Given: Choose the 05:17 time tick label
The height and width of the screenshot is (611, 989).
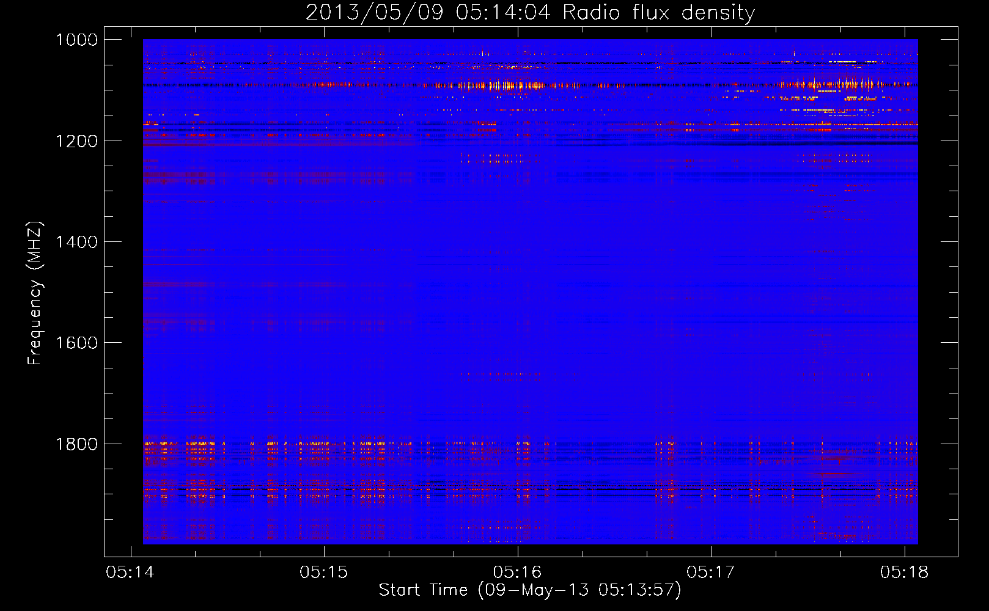Looking at the screenshot, I should coord(711,573).
